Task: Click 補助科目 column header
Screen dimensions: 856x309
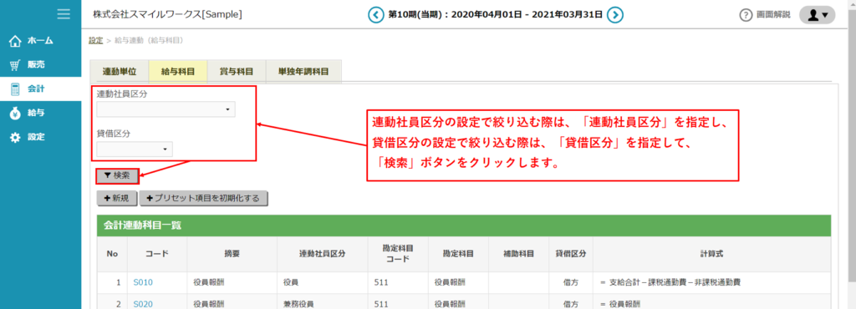Action: tap(518, 255)
